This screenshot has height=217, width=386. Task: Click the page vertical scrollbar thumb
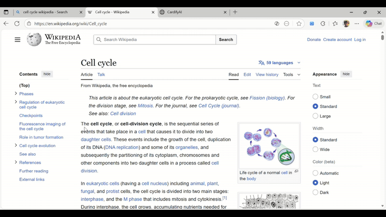tap(382, 38)
